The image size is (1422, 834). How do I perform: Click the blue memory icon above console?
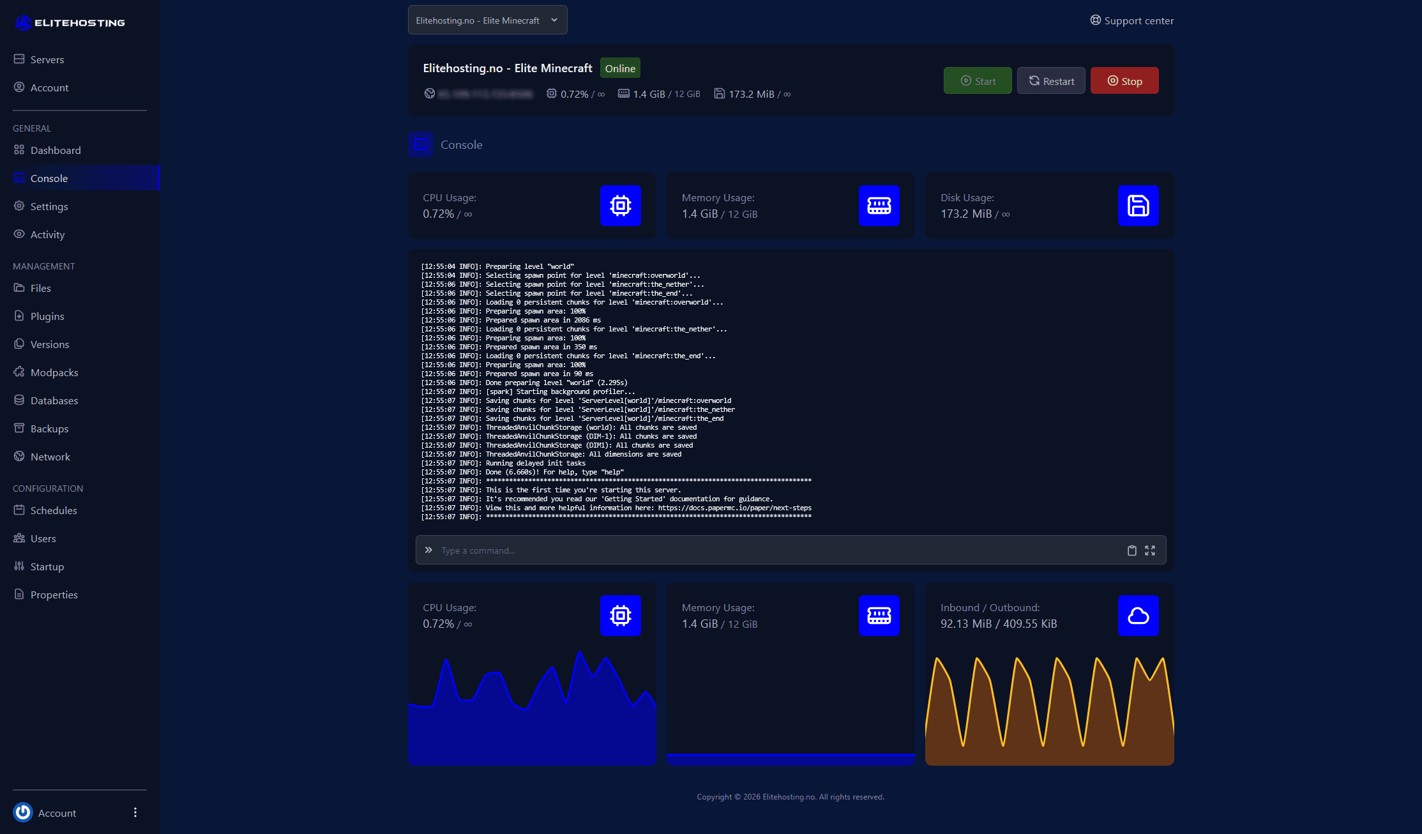pos(879,206)
